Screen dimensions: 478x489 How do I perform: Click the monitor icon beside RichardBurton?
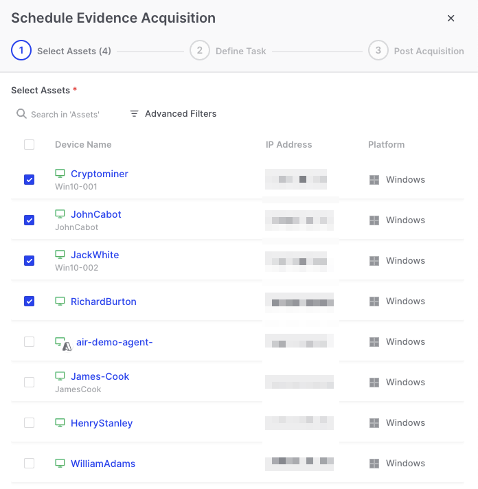60,302
